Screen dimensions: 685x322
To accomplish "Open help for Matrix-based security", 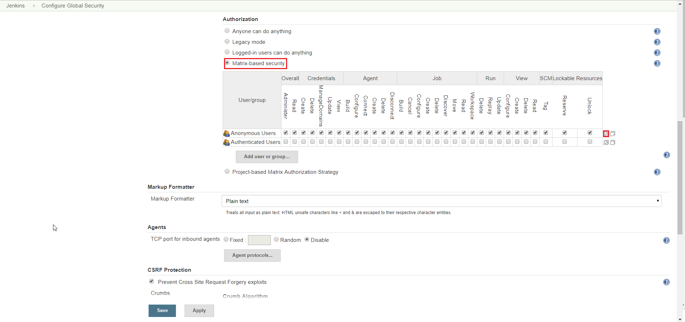I will coord(657,63).
